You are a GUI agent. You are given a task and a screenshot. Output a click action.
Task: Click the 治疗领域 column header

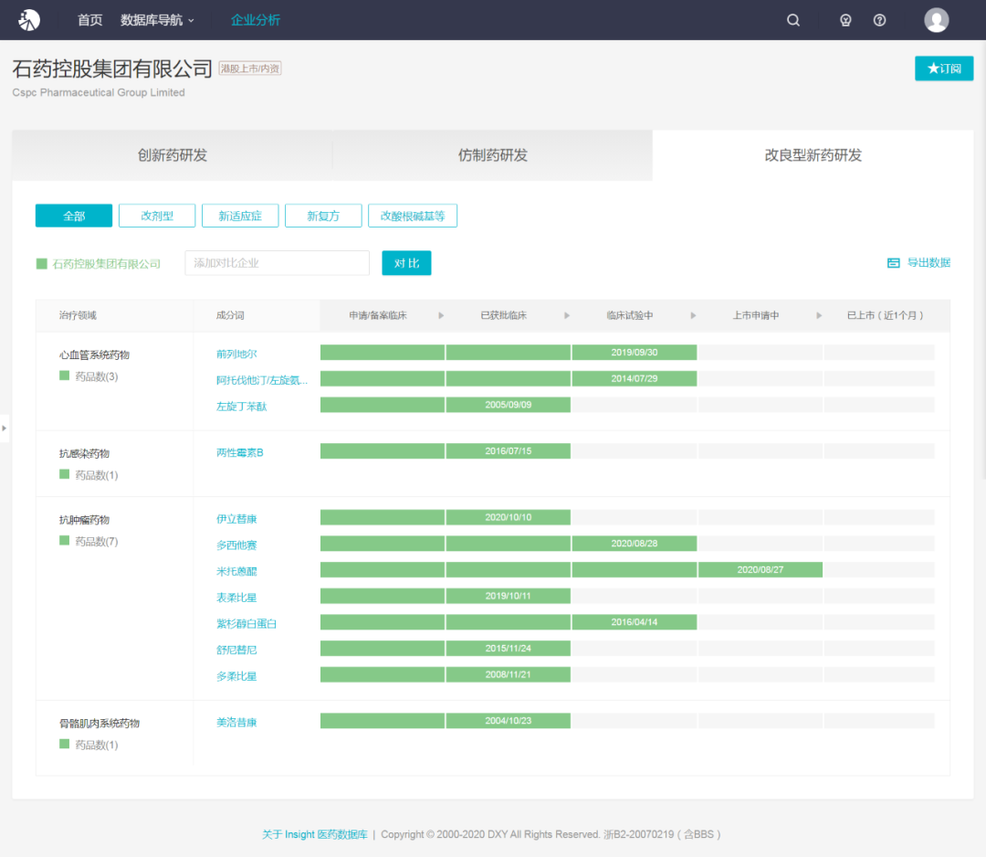[x=78, y=315]
